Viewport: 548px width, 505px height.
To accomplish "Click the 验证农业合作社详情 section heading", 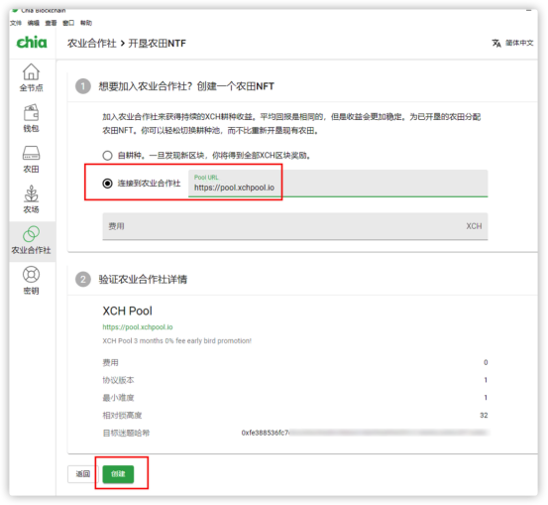I will (x=143, y=279).
